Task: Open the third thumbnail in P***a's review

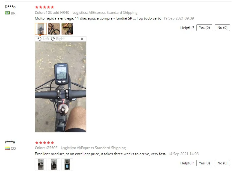Action: pyautogui.click(x=67, y=164)
